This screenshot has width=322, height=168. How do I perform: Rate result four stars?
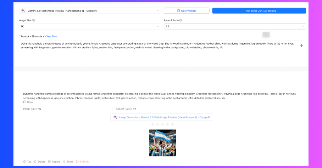(167, 124)
